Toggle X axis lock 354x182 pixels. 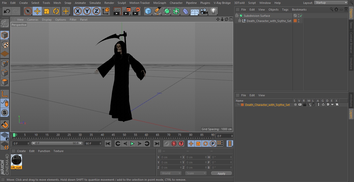(78, 11)
